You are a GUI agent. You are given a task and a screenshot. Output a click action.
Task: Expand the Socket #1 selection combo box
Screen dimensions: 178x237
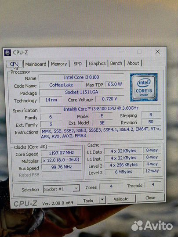pos(61,189)
